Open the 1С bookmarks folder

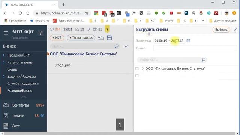182,21
